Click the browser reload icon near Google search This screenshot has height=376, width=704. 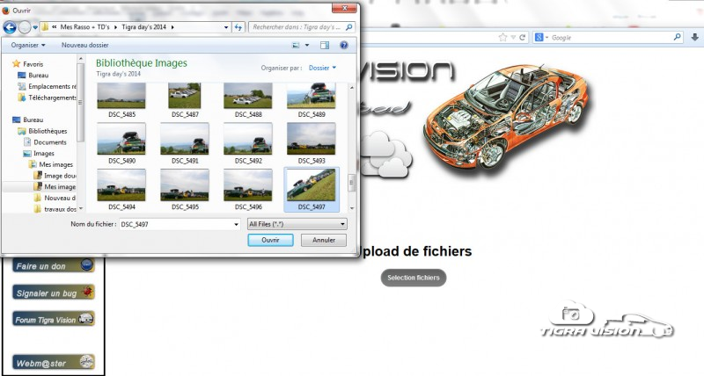tap(524, 38)
